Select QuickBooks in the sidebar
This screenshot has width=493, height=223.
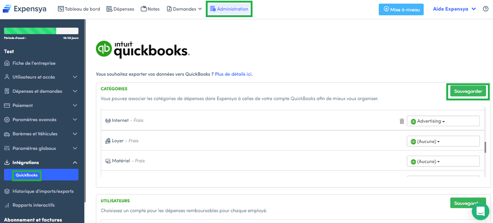tap(41, 175)
